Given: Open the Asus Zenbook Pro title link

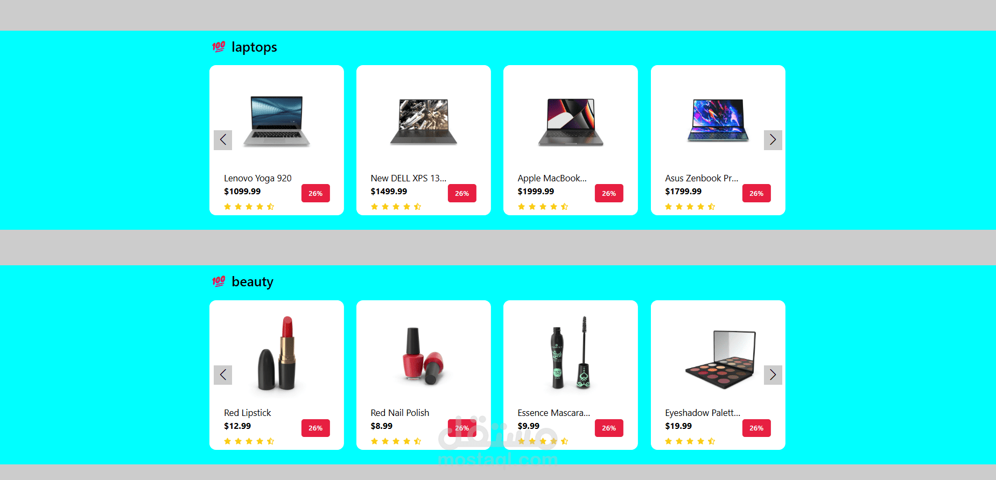Looking at the screenshot, I should tap(702, 178).
